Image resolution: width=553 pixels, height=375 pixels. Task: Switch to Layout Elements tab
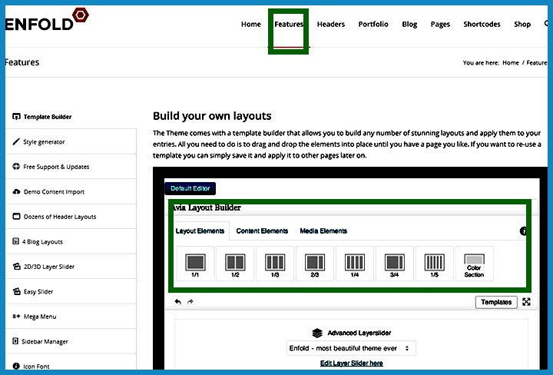pos(200,231)
